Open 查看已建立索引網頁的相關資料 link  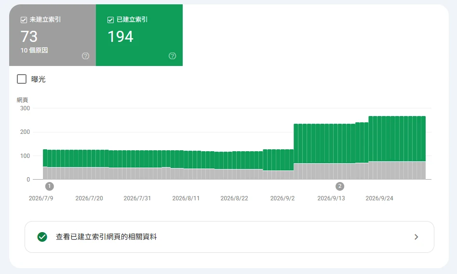[229, 237]
